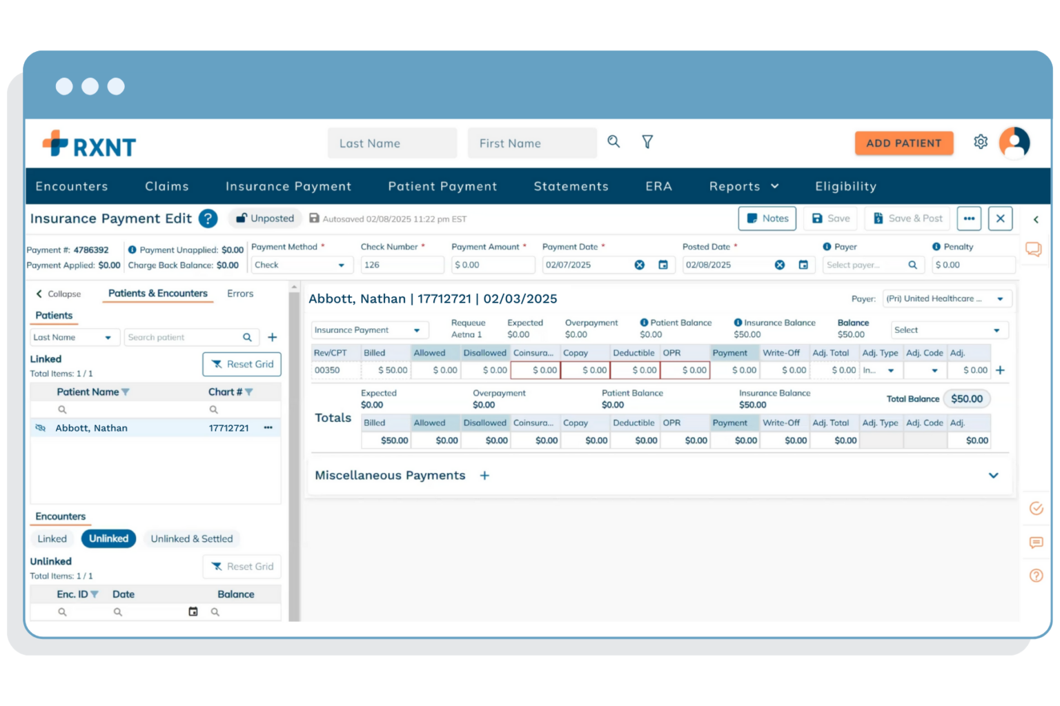Screen dimensions: 1060x706
Task: Click the Check Number input field
Action: coord(402,265)
